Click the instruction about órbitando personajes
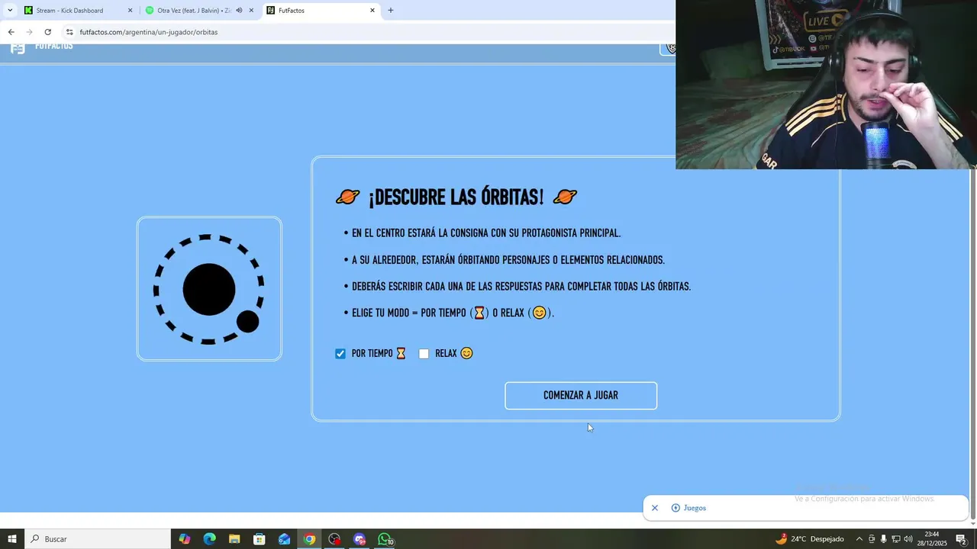The width and height of the screenshot is (977, 549). point(508,260)
